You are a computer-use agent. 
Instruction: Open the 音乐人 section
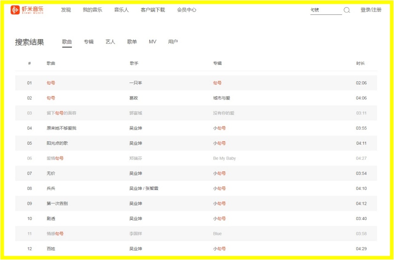121,10
